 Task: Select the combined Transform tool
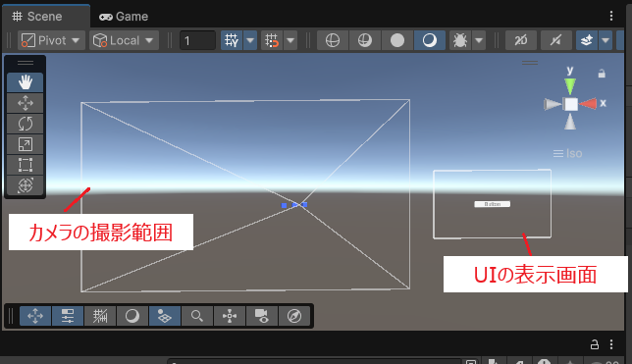(x=25, y=185)
